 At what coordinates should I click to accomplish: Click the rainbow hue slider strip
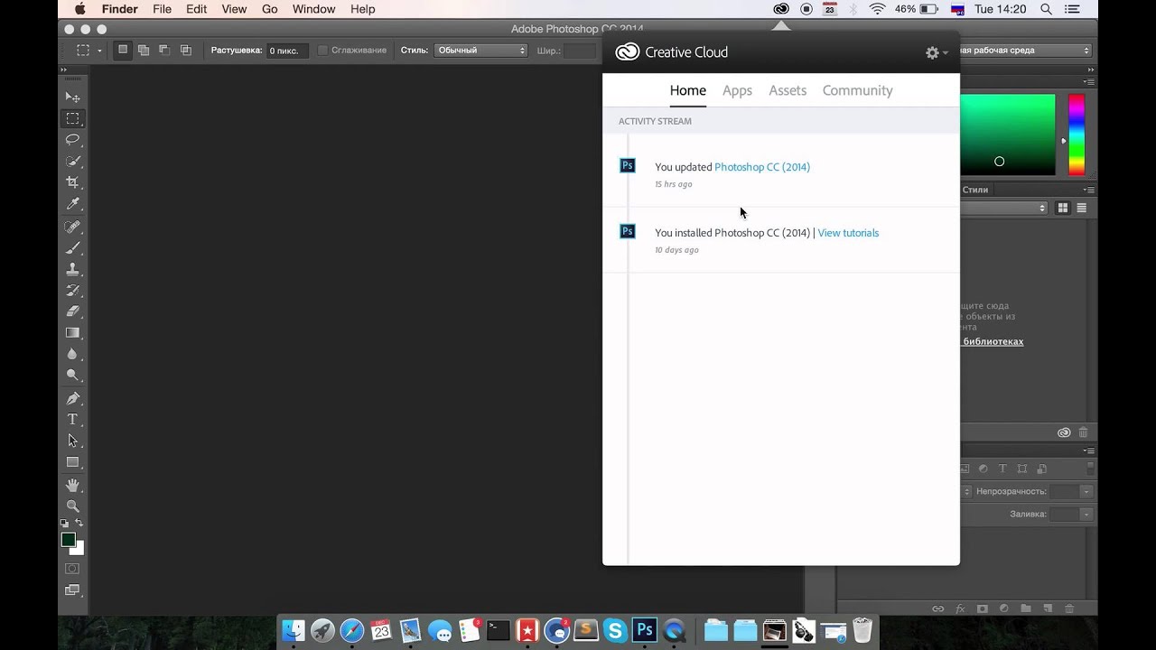coord(1077,135)
